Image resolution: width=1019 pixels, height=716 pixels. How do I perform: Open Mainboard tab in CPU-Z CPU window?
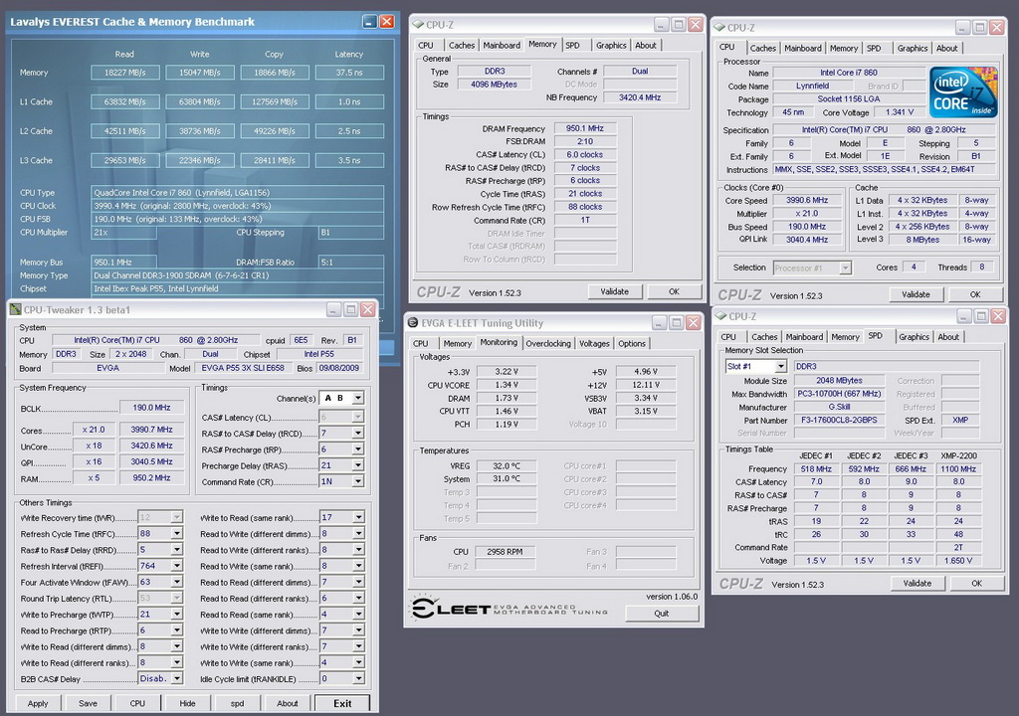pyautogui.click(x=803, y=48)
